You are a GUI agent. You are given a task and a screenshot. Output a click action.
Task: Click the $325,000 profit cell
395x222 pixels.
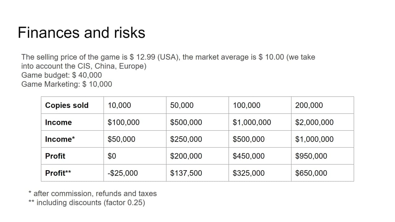click(x=260, y=173)
